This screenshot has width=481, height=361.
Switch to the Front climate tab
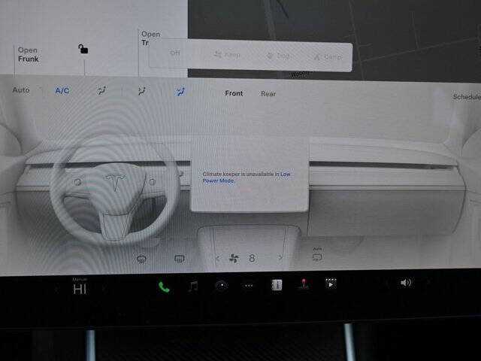(234, 93)
